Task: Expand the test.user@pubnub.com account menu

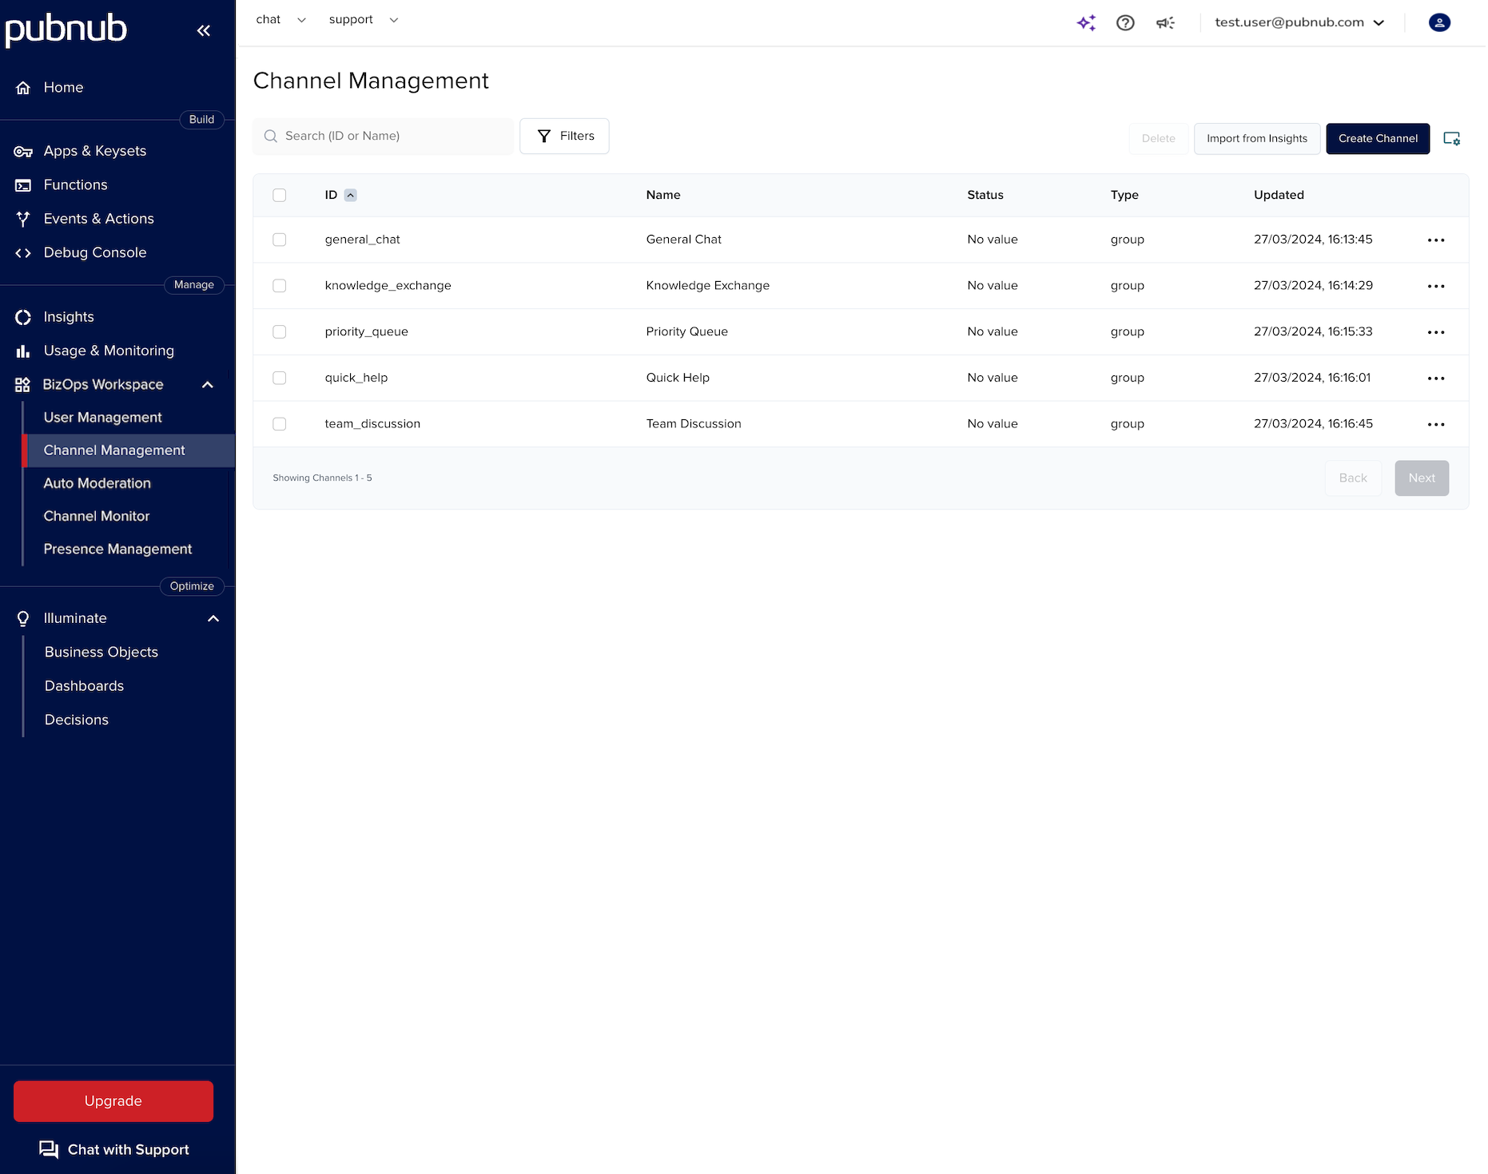Action: pos(1299,22)
